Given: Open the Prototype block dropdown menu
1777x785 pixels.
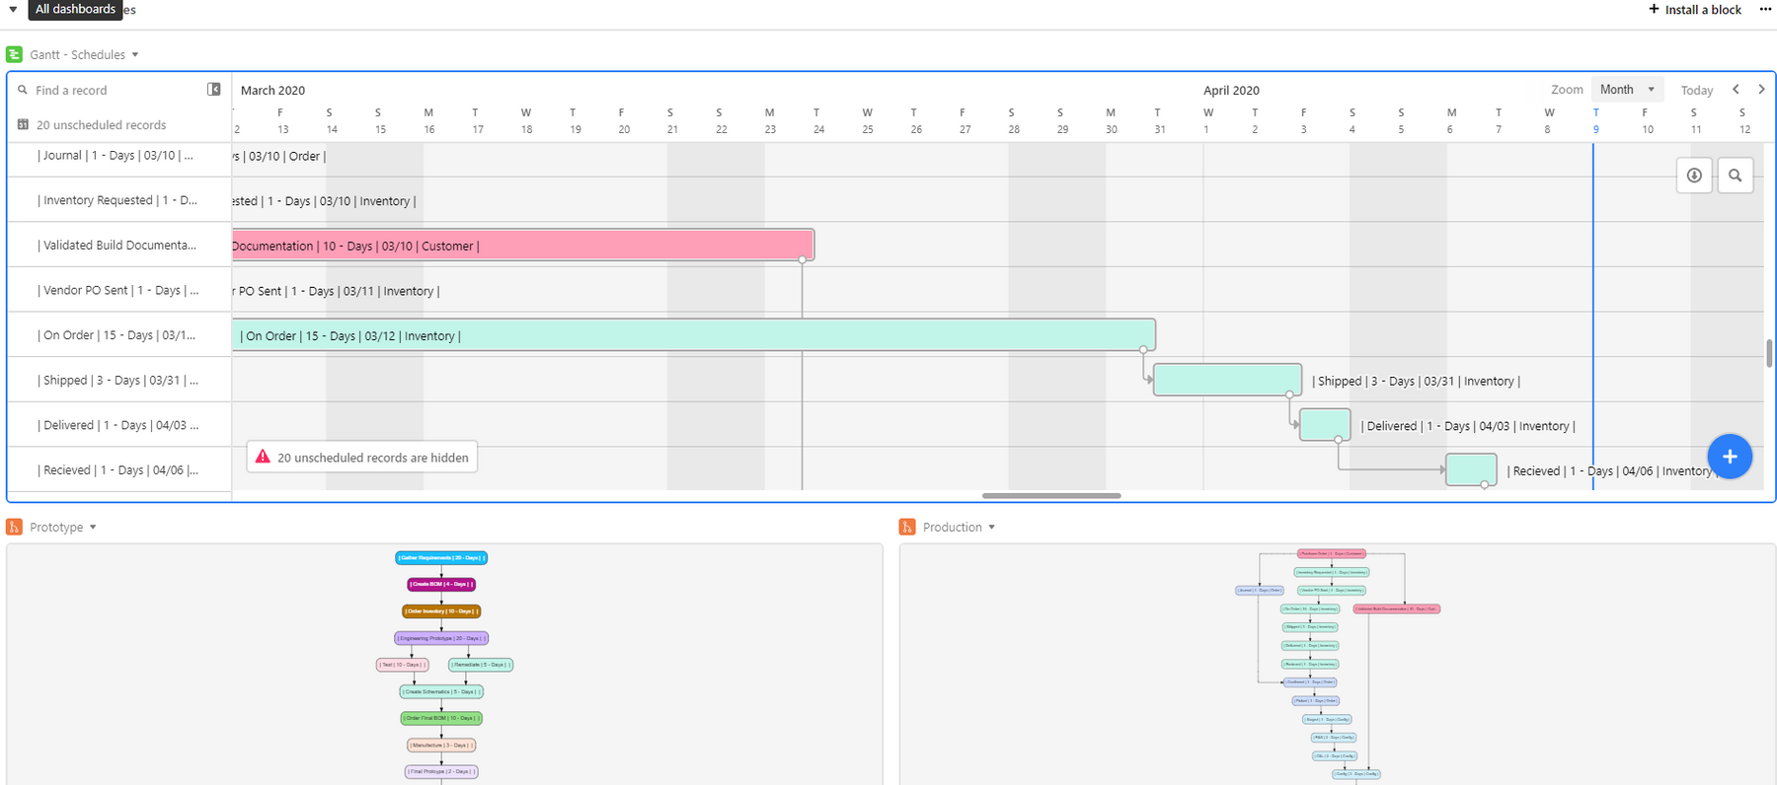Looking at the screenshot, I should [x=93, y=528].
